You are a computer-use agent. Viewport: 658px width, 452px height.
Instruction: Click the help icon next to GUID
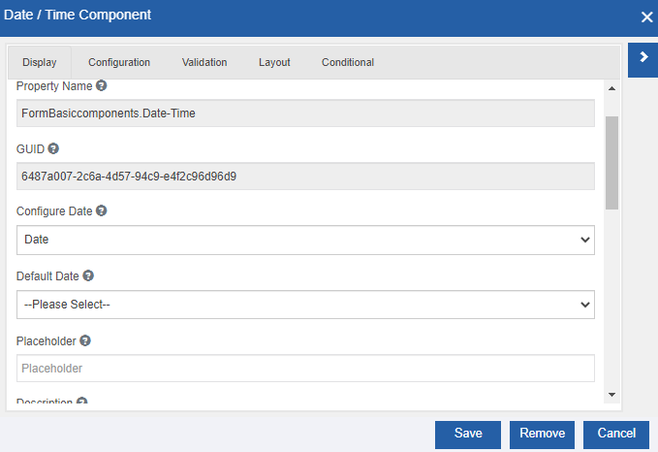(53, 148)
